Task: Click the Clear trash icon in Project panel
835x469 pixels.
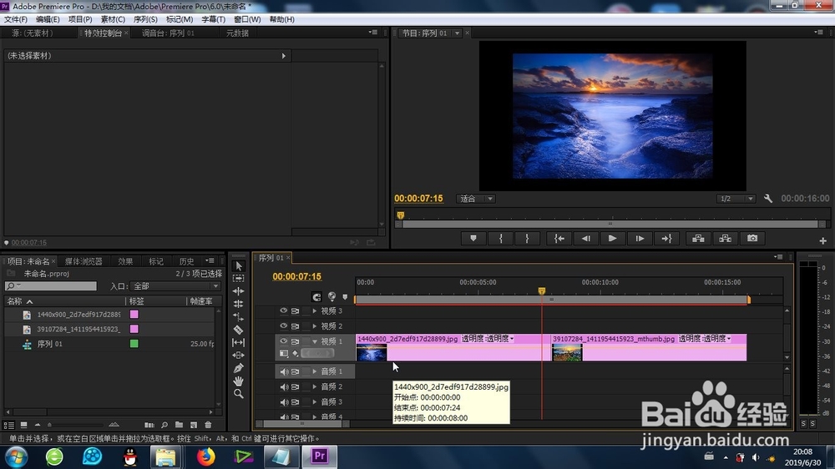Action: [x=208, y=425]
